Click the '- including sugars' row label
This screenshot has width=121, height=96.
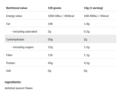[22, 47]
